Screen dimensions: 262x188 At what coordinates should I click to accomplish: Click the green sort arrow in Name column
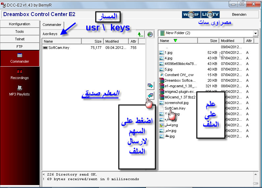point(175,41)
